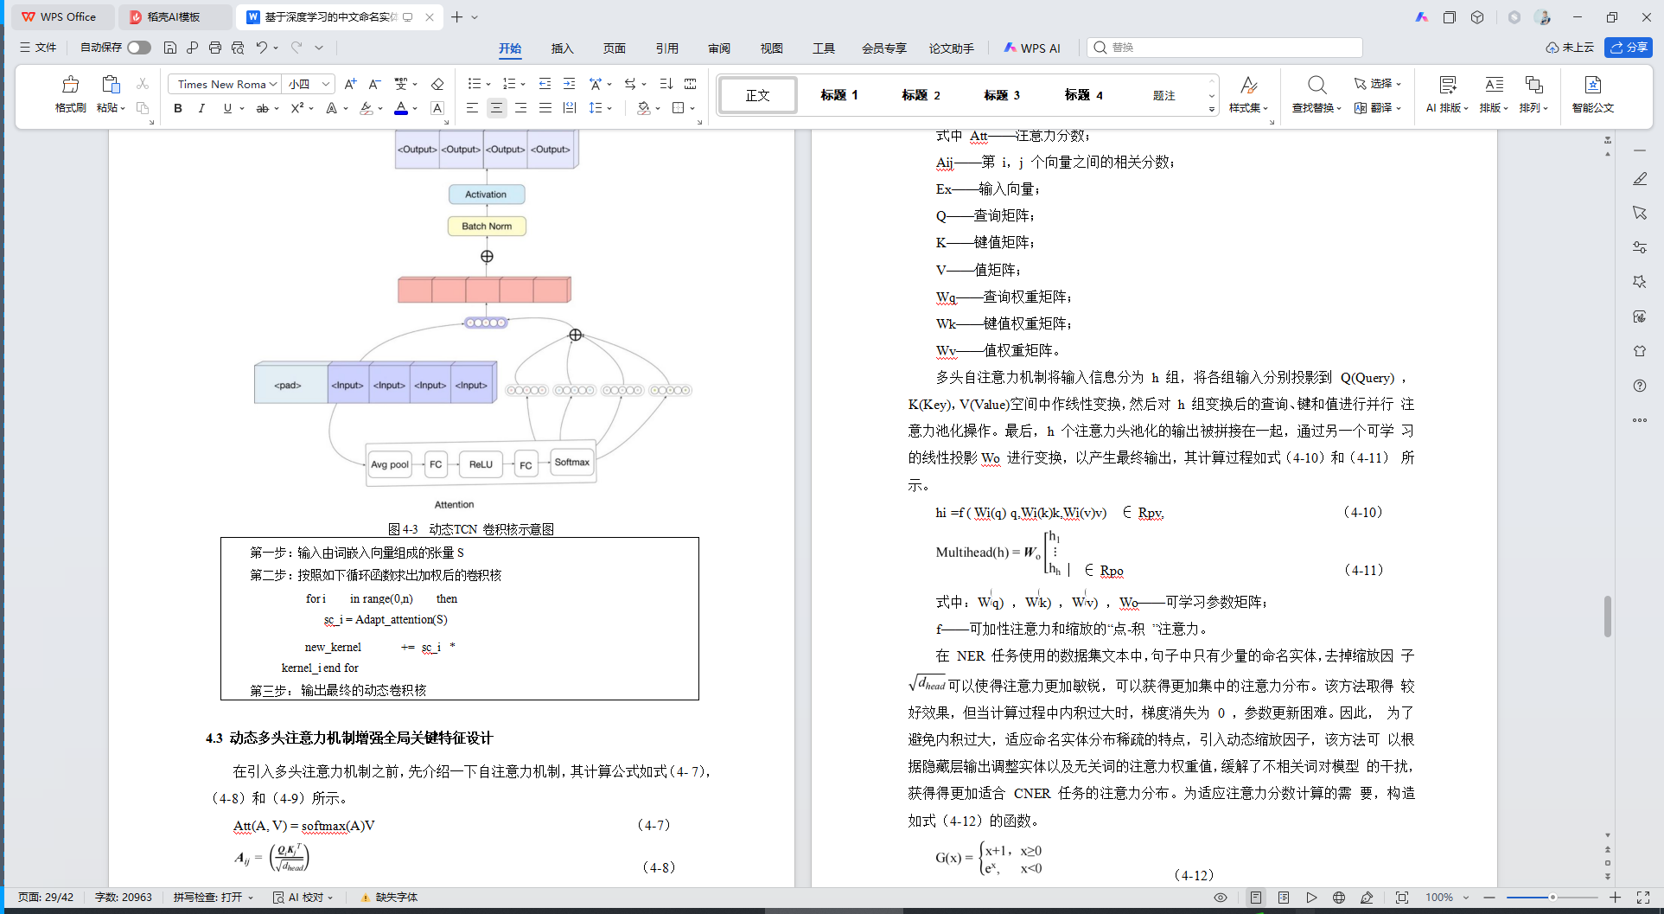Click the search box in title area

[x=1225, y=48]
